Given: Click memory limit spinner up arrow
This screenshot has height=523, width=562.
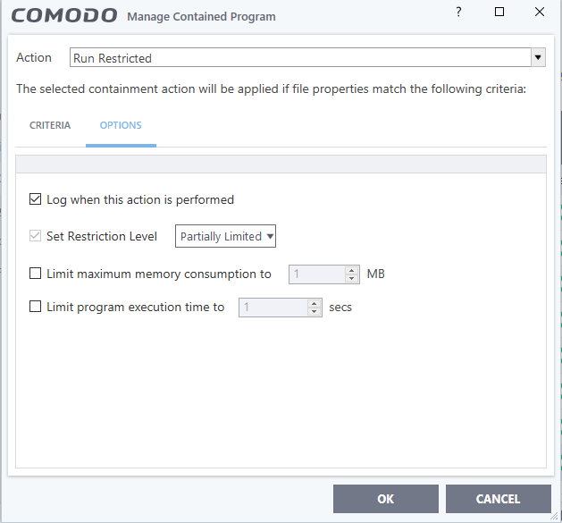Looking at the screenshot, I should click(353, 270).
